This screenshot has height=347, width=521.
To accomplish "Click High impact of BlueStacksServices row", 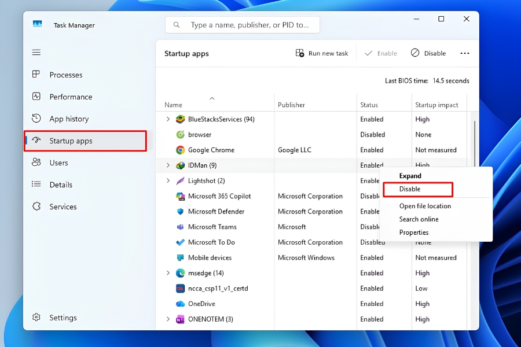I will pos(423,119).
